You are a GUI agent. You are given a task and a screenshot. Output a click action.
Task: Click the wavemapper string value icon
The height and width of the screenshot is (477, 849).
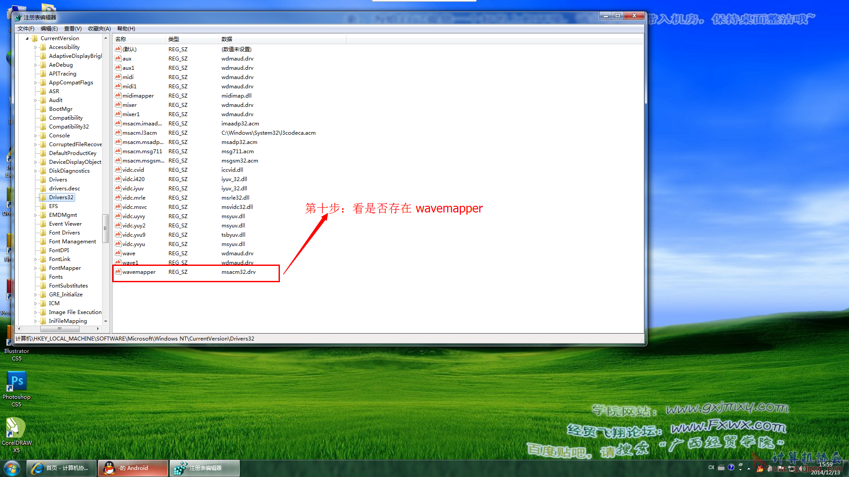[118, 272]
